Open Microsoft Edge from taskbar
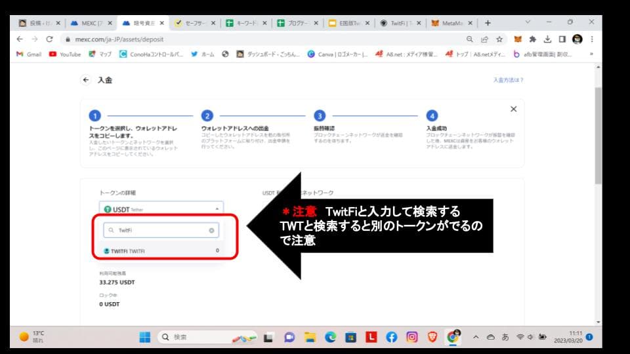Image resolution: width=630 pixels, height=354 pixels. pyautogui.click(x=330, y=337)
